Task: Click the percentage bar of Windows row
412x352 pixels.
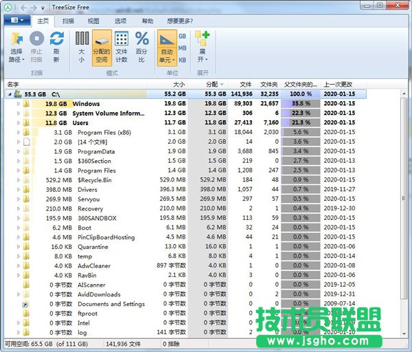Action: (x=299, y=104)
